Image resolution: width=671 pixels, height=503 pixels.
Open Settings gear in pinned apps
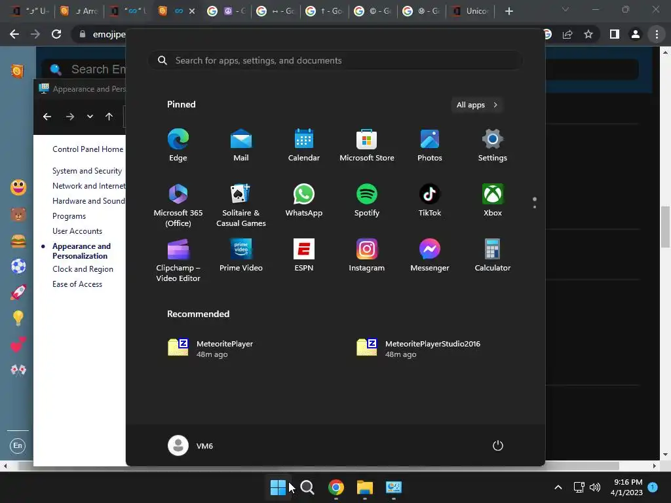(493, 145)
